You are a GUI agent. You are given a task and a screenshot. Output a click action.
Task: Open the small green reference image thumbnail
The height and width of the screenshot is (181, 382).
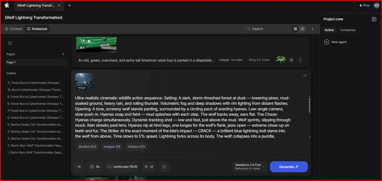coord(281,60)
